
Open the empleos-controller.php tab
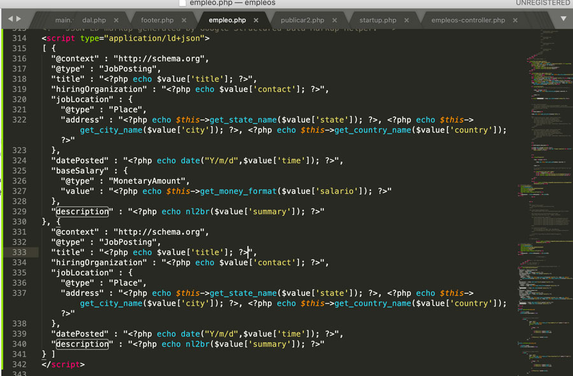468,20
